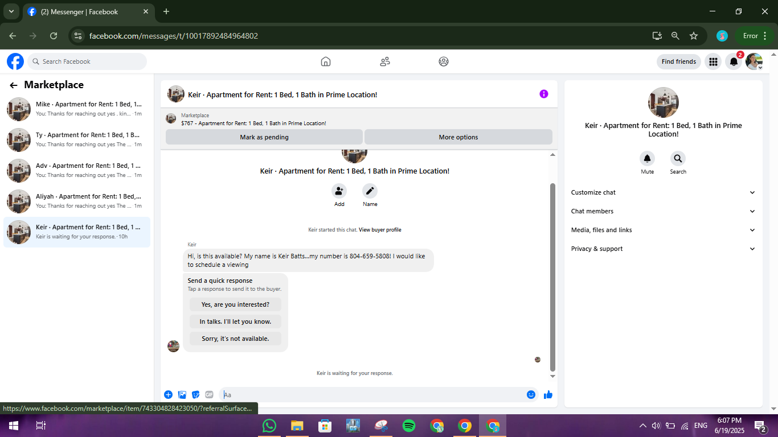Edit chat name with pencil icon
Image resolution: width=778 pixels, height=437 pixels.
370,191
